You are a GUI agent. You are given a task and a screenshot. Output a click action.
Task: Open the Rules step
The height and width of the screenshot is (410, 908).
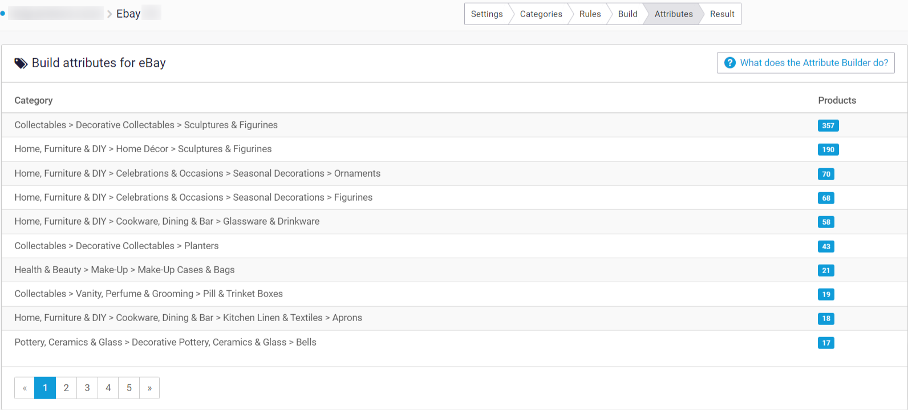click(x=590, y=14)
